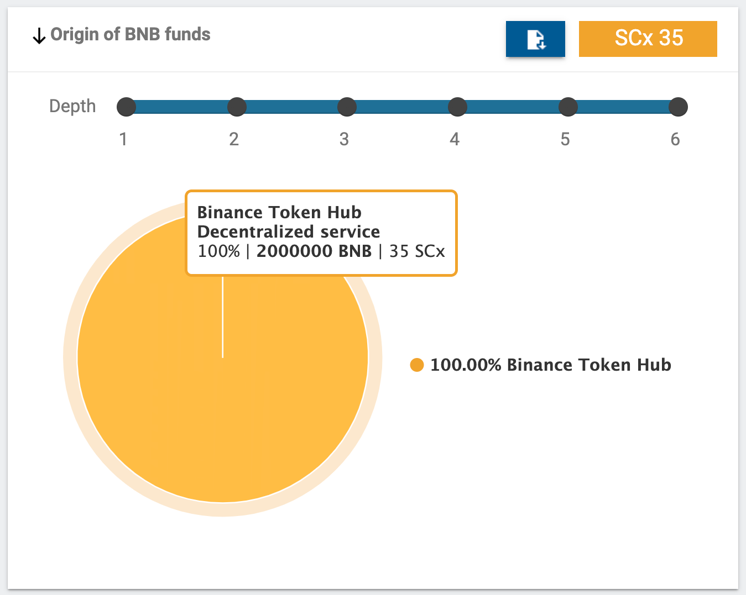Click the Origin of BNB funds header
746x595 pixels.
[131, 34]
